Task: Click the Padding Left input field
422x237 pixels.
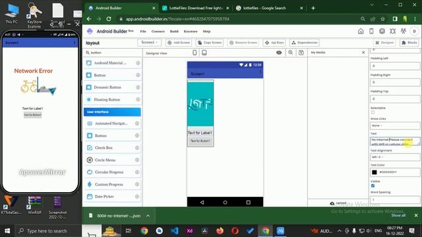Action: click(x=395, y=66)
